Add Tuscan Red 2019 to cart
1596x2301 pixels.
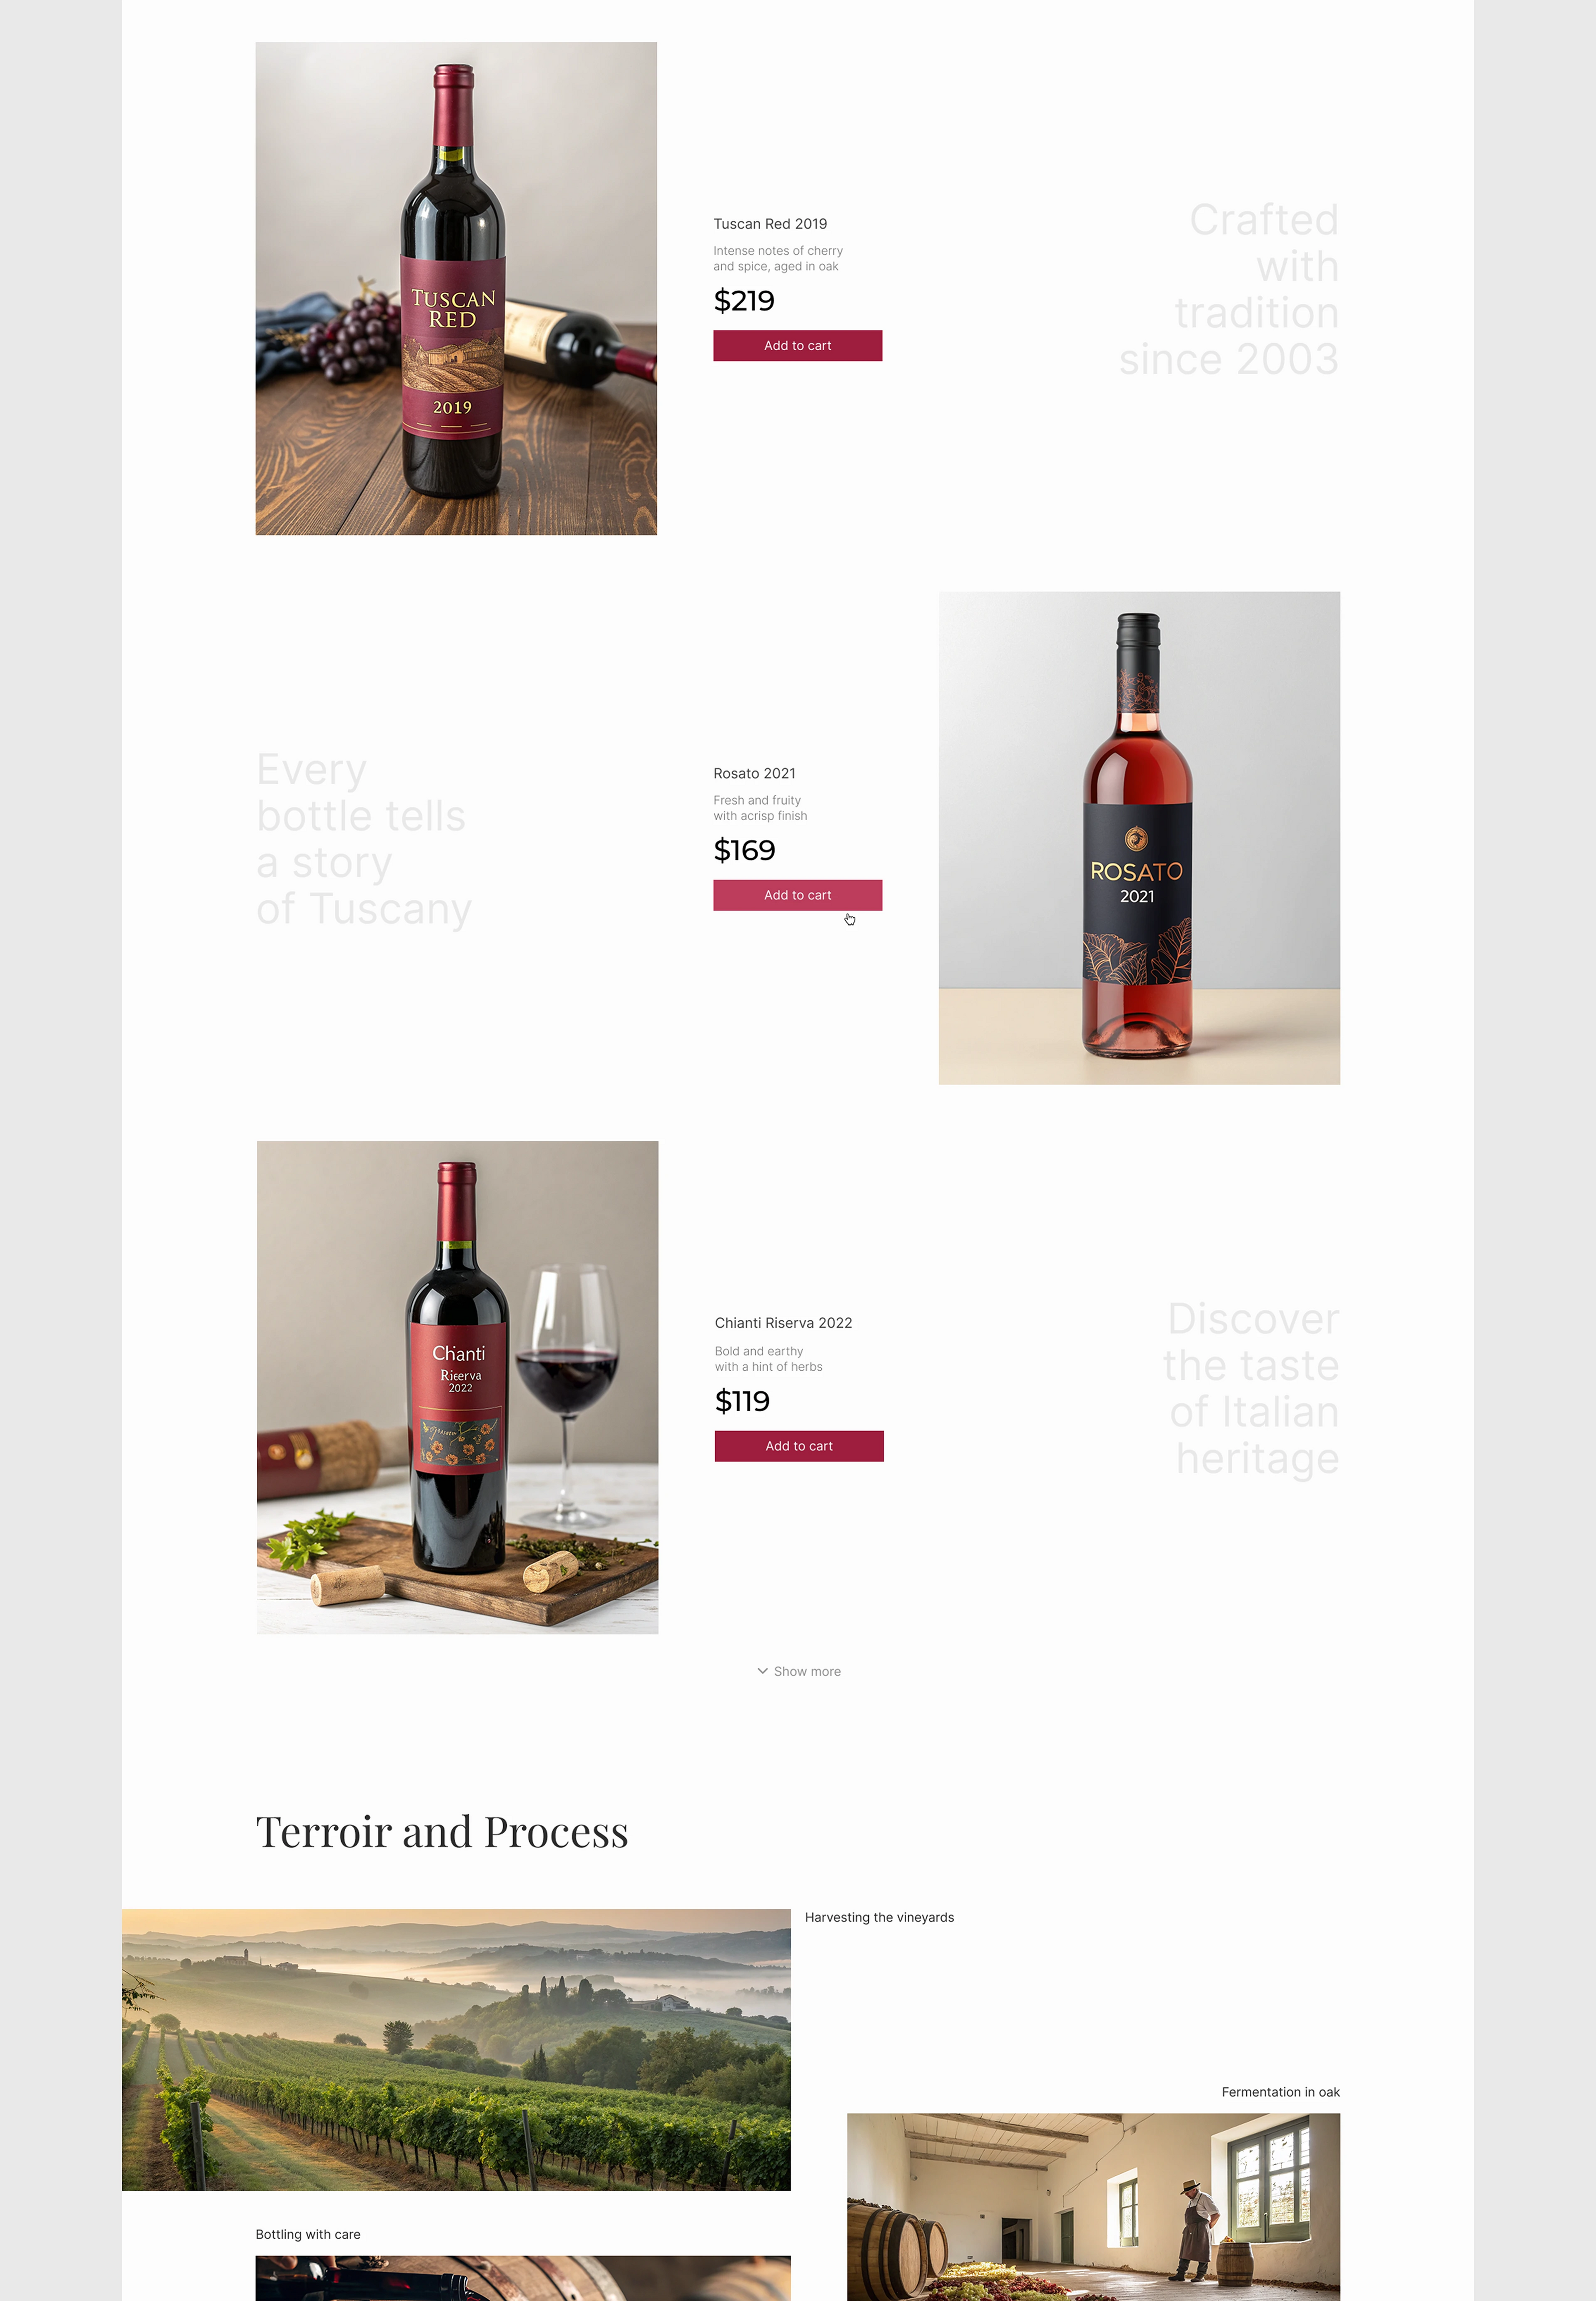[x=797, y=345]
